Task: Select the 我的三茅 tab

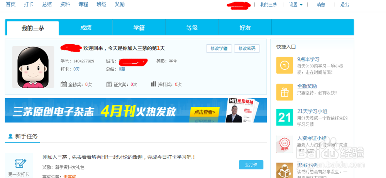Action: pos(33,28)
